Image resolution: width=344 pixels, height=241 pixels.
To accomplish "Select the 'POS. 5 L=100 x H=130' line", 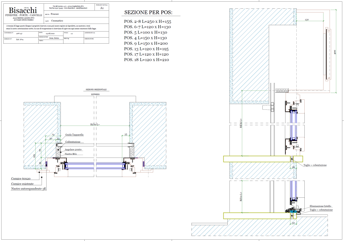I will 145,33.
